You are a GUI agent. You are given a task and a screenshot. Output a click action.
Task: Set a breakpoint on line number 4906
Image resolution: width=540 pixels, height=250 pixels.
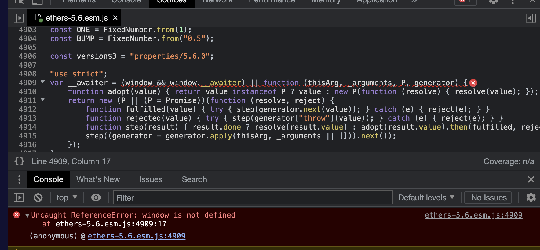pyautogui.click(x=28, y=56)
